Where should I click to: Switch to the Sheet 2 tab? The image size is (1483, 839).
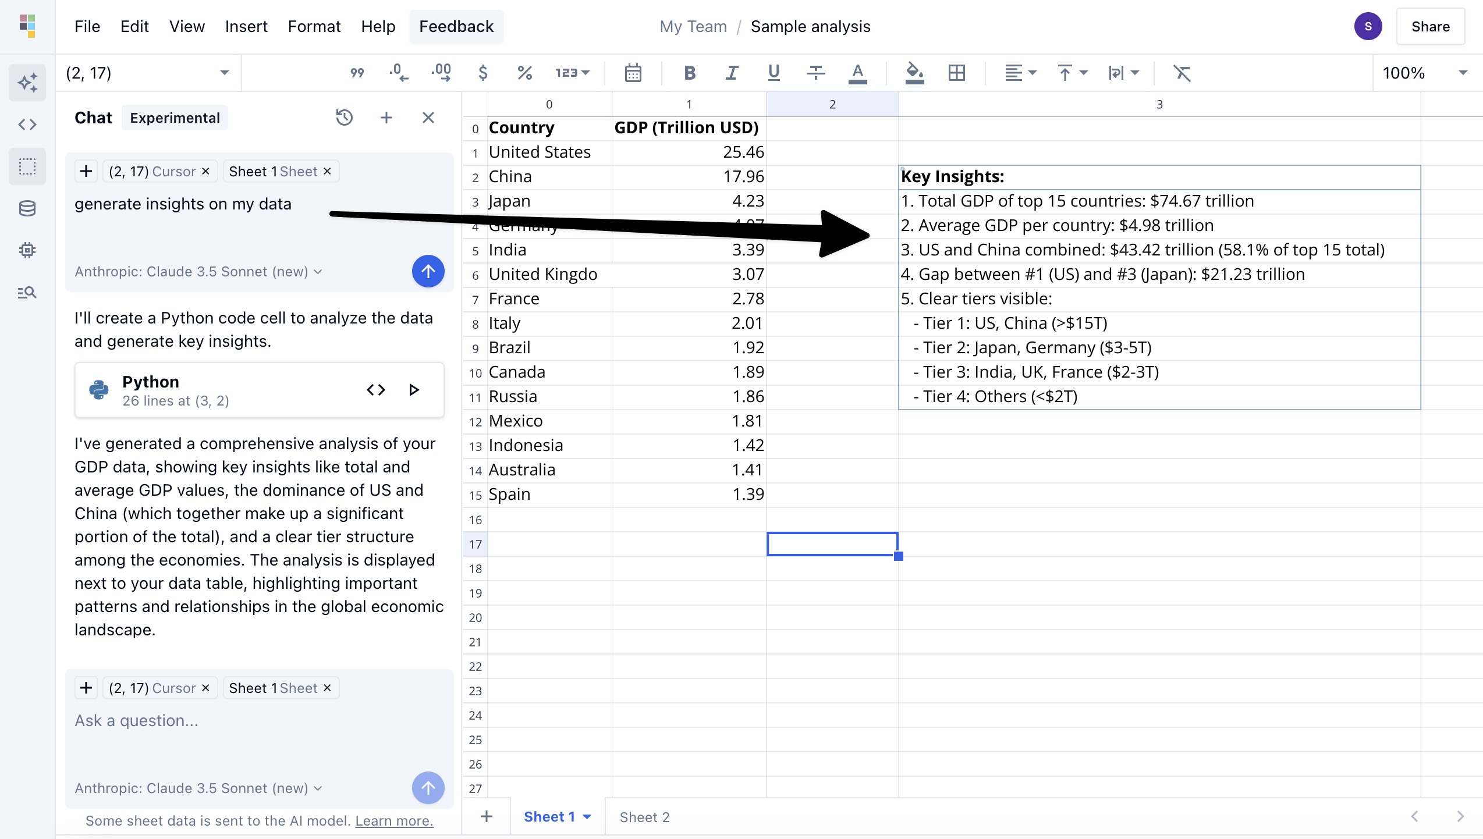click(x=644, y=817)
